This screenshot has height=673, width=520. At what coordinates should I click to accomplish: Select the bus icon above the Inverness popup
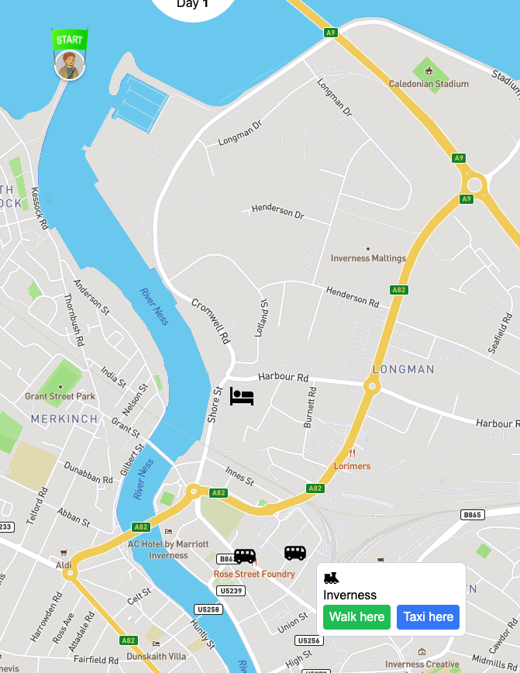tap(295, 553)
